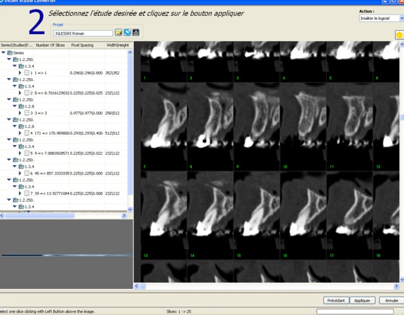Viewport: 404px width, 315px height.
Task: Select slice thumbnail number 17
Action: click(x=350, y=215)
